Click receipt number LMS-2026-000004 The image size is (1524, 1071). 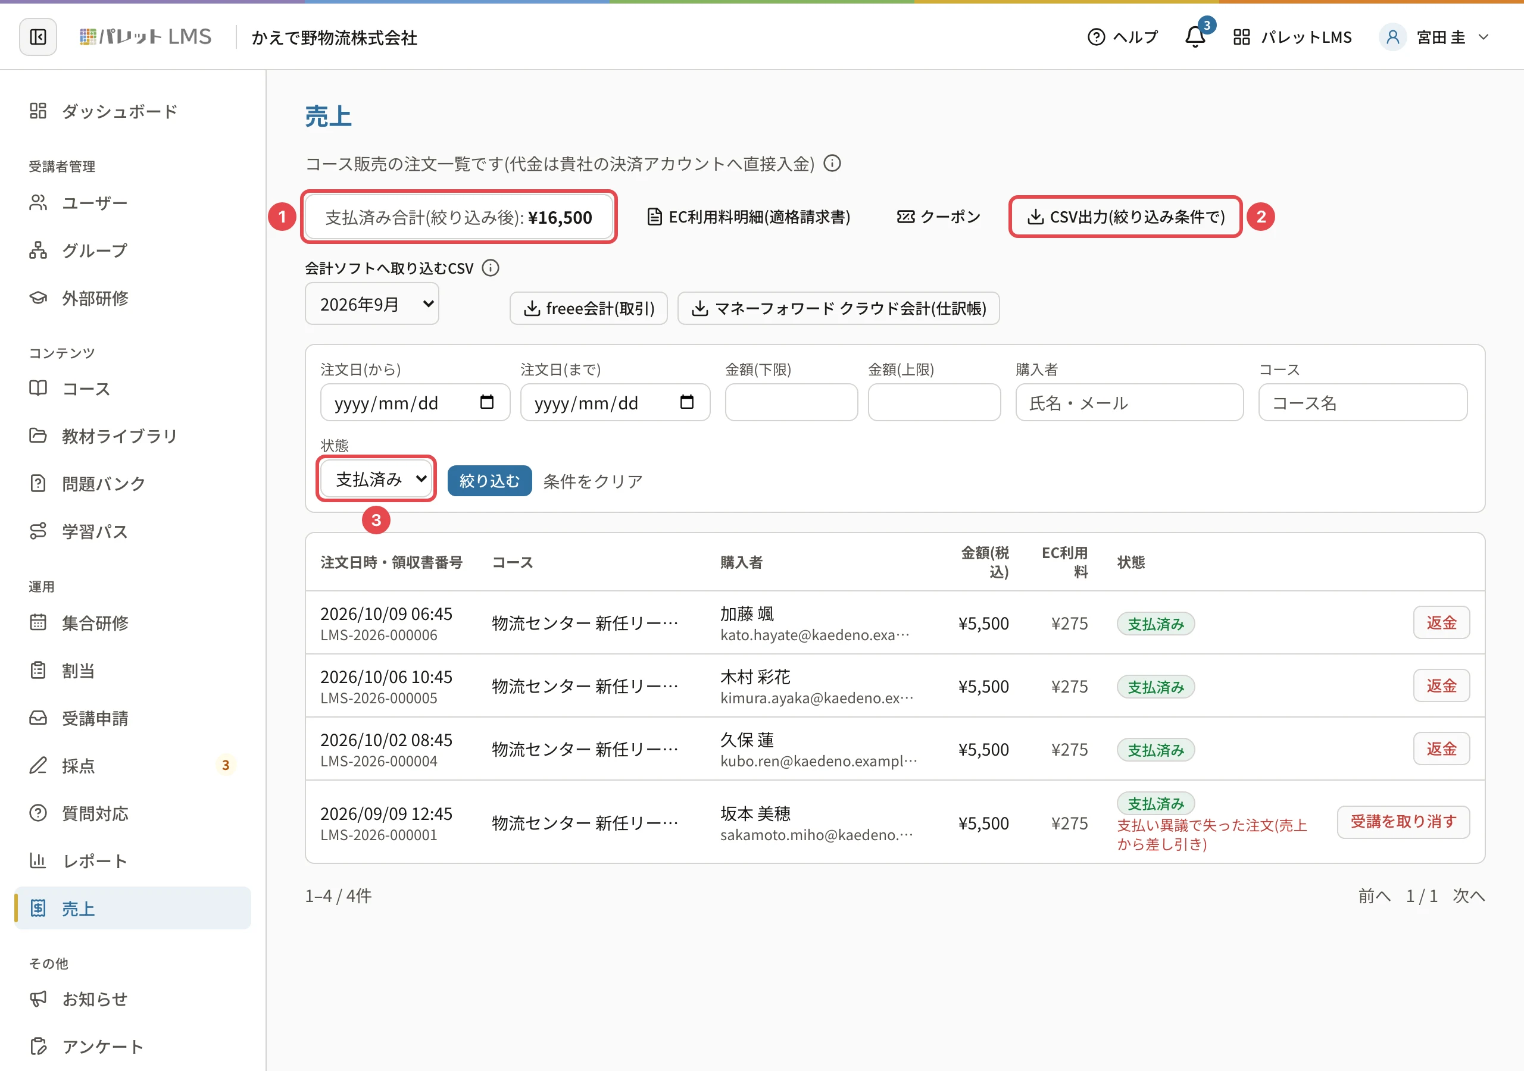click(379, 761)
